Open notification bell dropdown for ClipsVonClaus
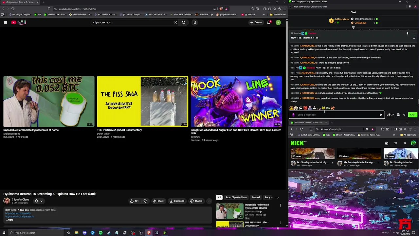 tap(39, 201)
